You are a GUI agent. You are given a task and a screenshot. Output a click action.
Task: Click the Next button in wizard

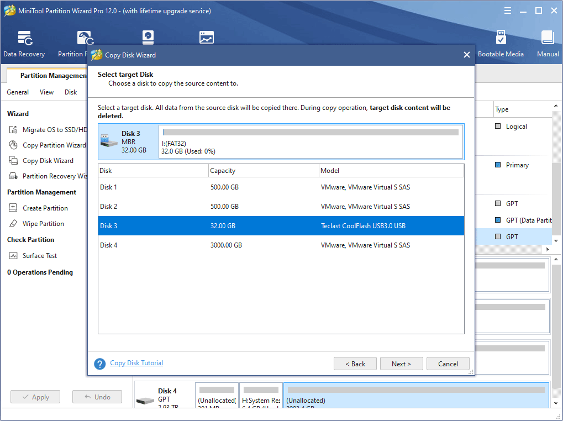coord(402,364)
